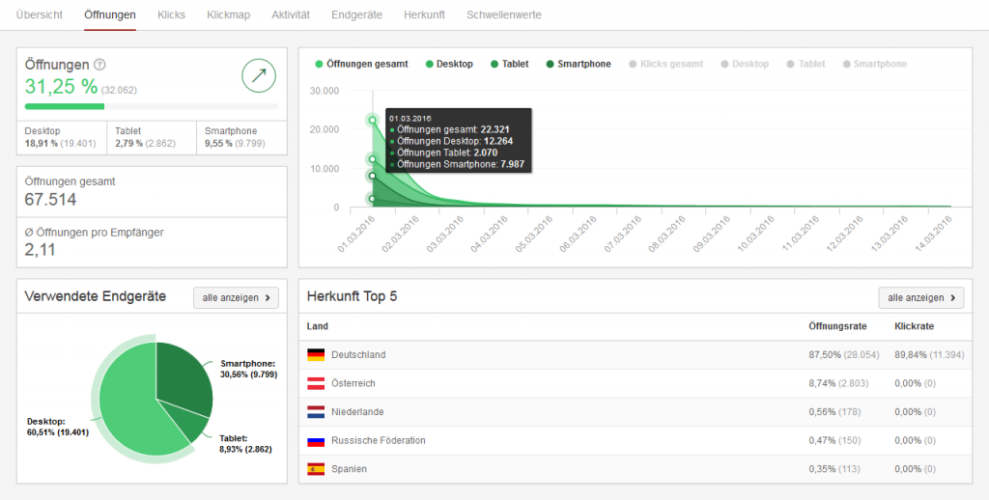Image resolution: width=989 pixels, height=500 pixels.
Task: Click the Desktop 60,51% pie label
Action: click(58, 427)
